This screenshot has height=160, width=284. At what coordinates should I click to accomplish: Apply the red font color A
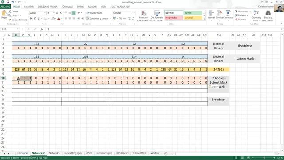coord(59,19)
